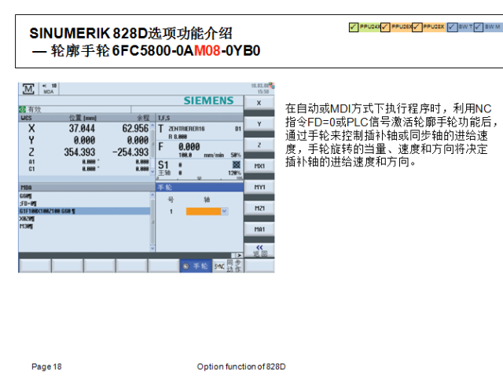Select the small right arrow extension key
503x377 pixels.
point(239,255)
